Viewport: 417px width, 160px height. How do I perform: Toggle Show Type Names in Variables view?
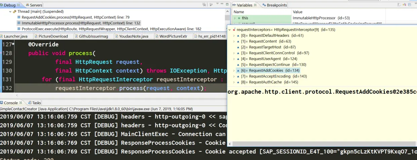coord(399,5)
